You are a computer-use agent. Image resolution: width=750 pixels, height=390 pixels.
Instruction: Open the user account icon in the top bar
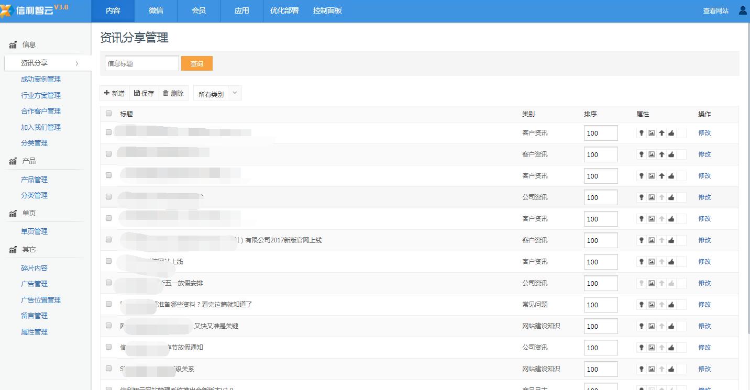click(743, 10)
